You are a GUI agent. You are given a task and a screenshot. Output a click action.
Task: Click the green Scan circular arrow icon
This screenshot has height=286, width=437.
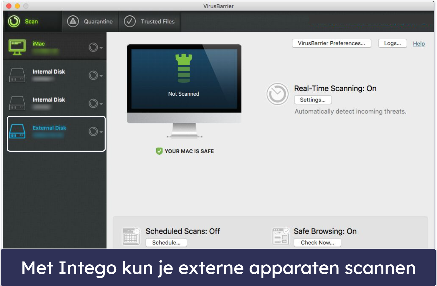click(14, 21)
